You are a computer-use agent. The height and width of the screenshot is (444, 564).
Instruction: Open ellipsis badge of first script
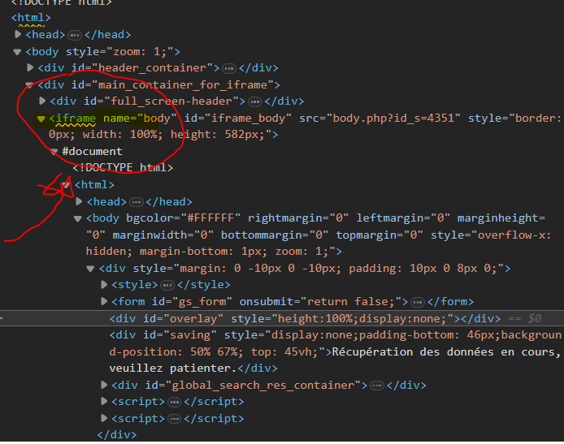pyautogui.click(x=175, y=402)
